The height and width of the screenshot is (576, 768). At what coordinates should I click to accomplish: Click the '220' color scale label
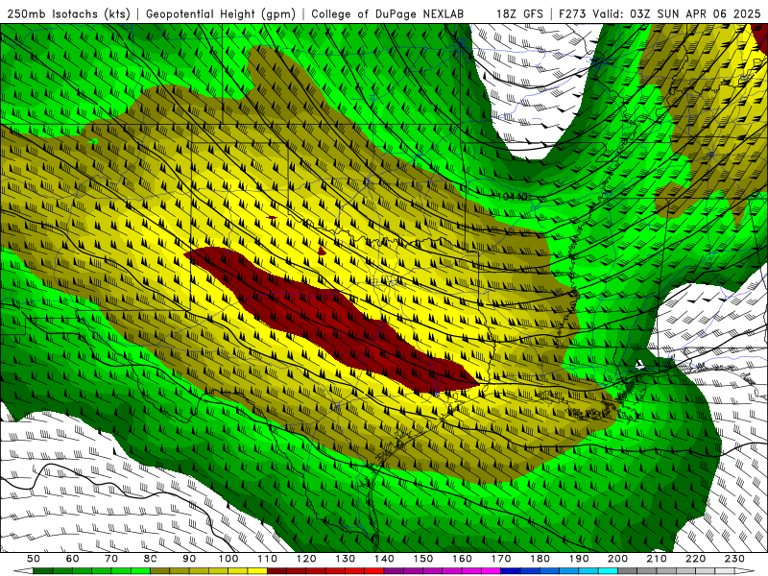click(x=695, y=559)
